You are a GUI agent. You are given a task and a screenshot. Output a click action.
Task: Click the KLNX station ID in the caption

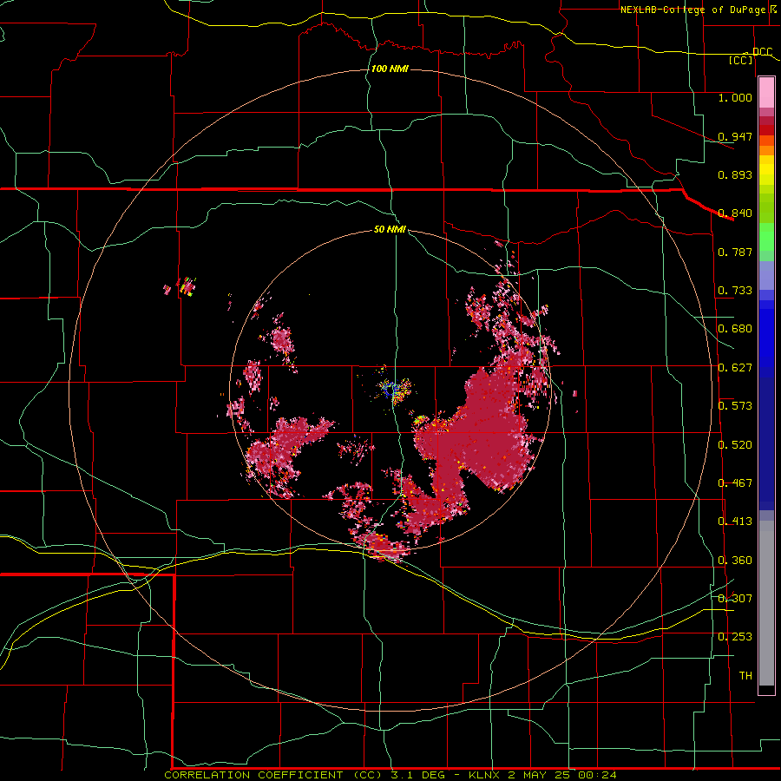pyautogui.click(x=483, y=775)
